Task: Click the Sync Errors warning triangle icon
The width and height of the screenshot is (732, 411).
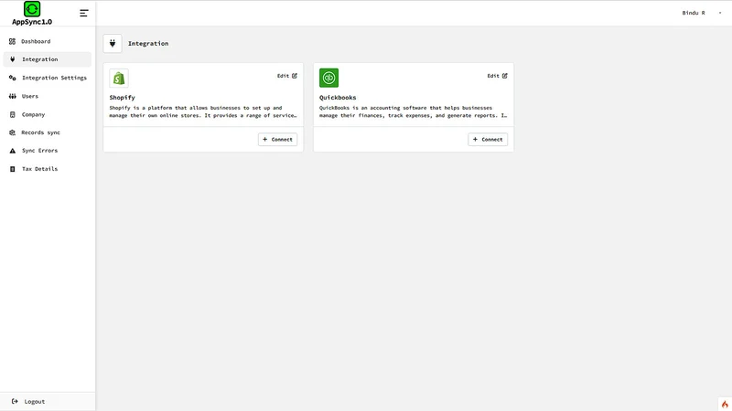Action: (x=13, y=151)
